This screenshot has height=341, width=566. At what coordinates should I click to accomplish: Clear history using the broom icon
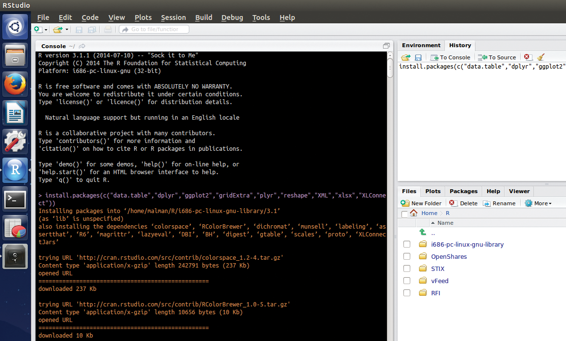coord(541,57)
